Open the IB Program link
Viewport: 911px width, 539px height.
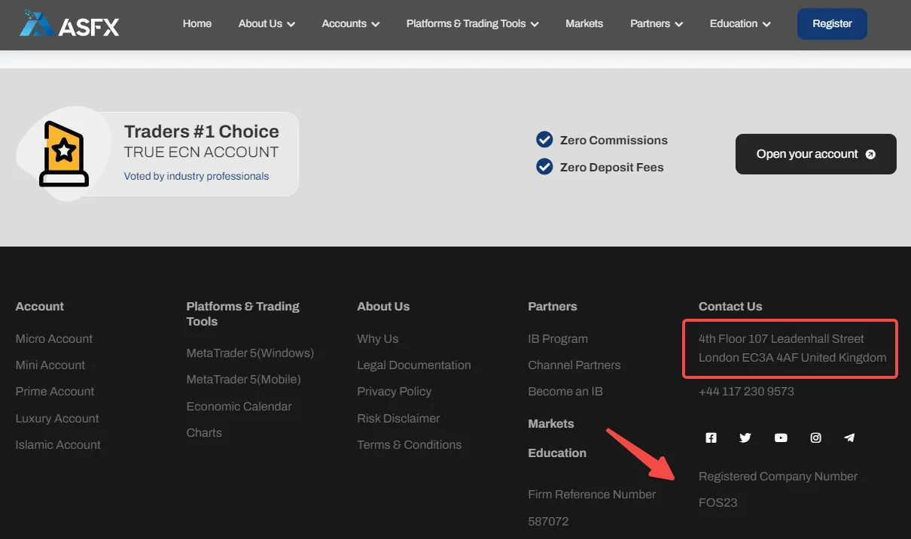pyautogui.click(x=558, y=339)
